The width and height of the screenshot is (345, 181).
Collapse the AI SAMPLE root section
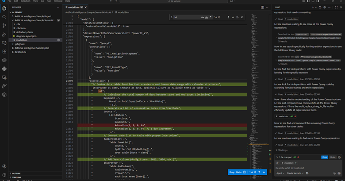pyautogui.click(x=17, y=12)
